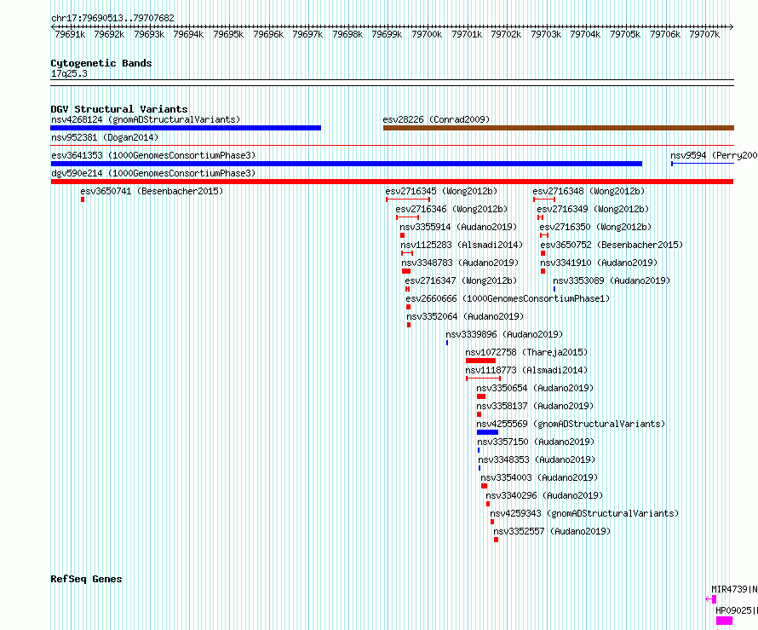The width and height of the screenshot is (758, 630).
Task: Click the HP09025 magenta gene block
Action: pyautogui.click(x=724, y=621)
